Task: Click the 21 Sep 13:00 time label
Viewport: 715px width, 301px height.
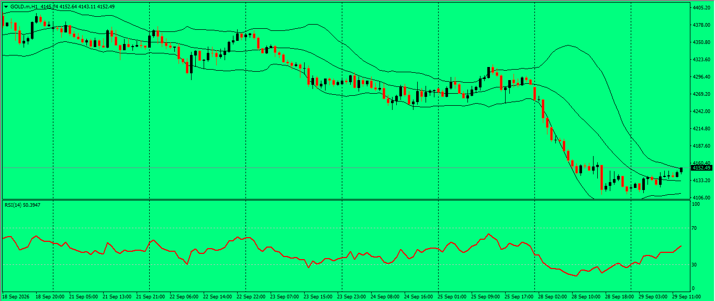Action: tap(117, 297)
